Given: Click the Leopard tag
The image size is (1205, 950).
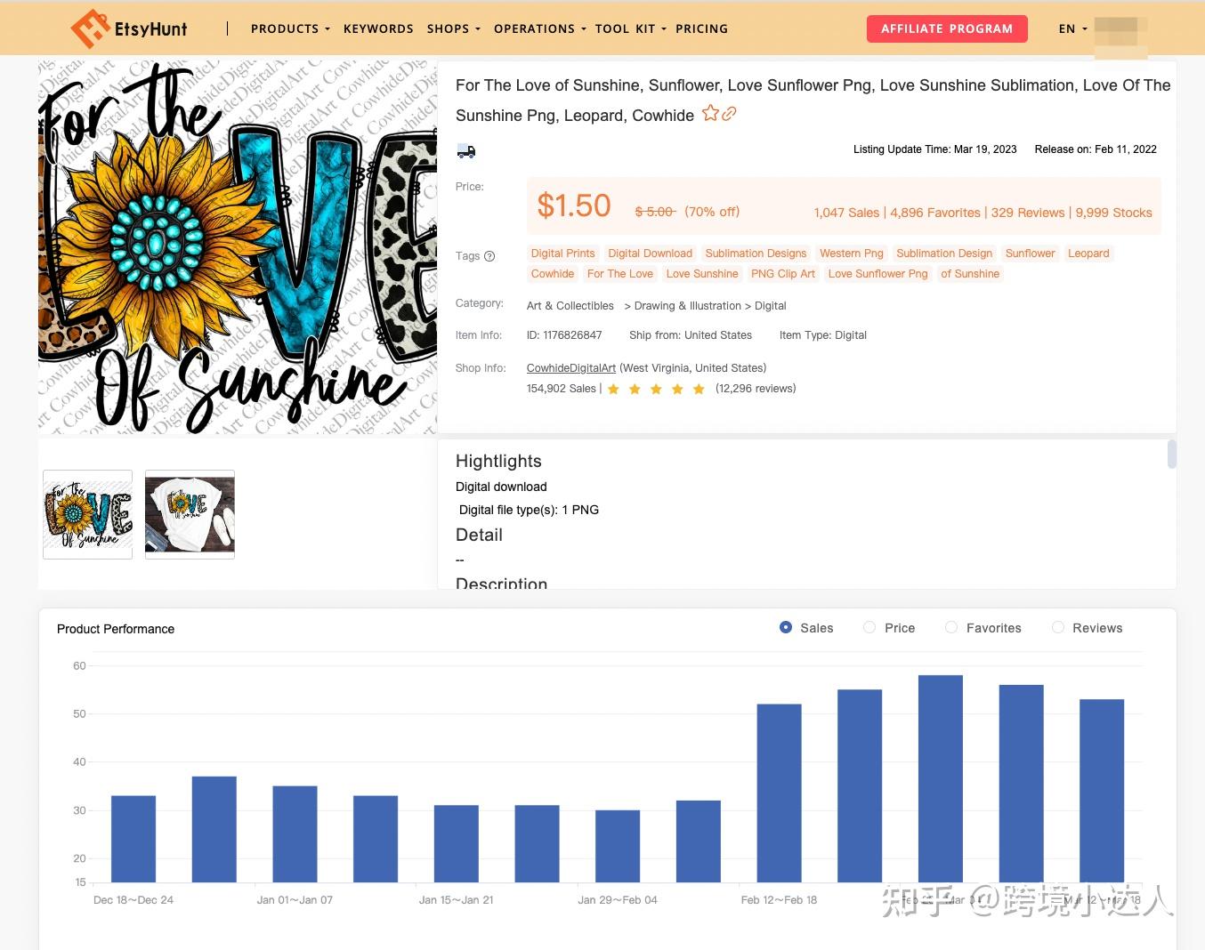Looking at the screenshot, I should [x=1088, y=254].
